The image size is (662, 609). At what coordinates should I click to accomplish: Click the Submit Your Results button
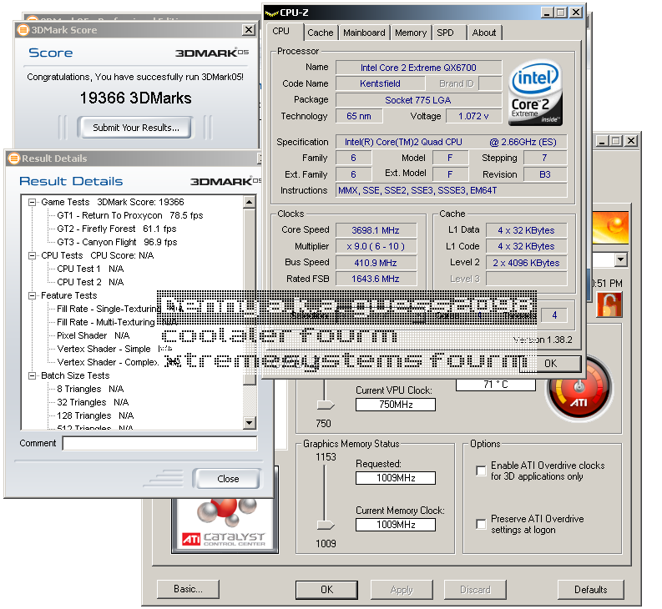pyautogui.click(x=135, y=128)
